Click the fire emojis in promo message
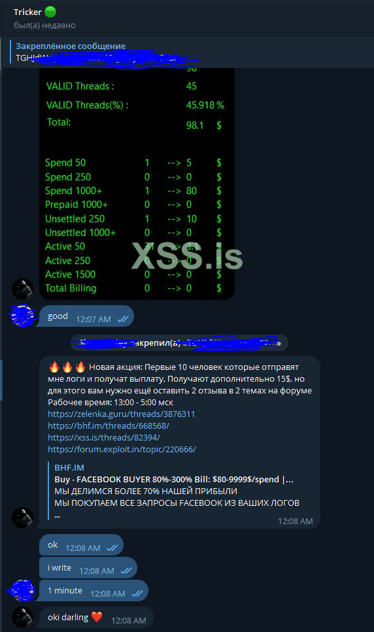The image size is (374, 632). point(67,367)
